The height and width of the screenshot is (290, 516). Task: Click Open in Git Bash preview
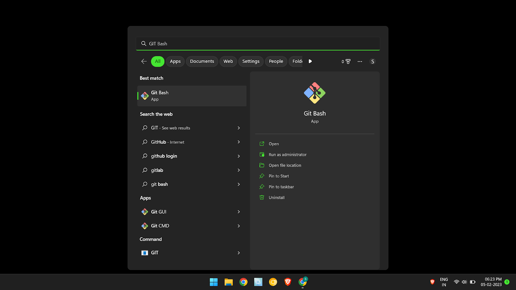(x=274, y=144)
